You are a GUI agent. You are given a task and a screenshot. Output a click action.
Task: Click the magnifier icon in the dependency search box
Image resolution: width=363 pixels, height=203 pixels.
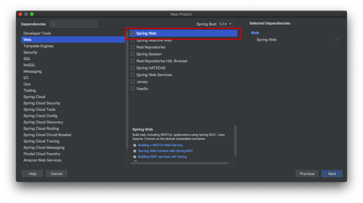tap(54, 24)
